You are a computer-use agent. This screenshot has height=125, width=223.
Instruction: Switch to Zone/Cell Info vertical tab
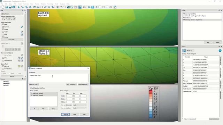(x=221, y=85)
